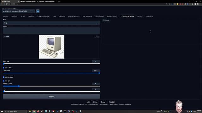
Task: Click the refresh checkpoint list icon button
Action: [x=38, y=11]
